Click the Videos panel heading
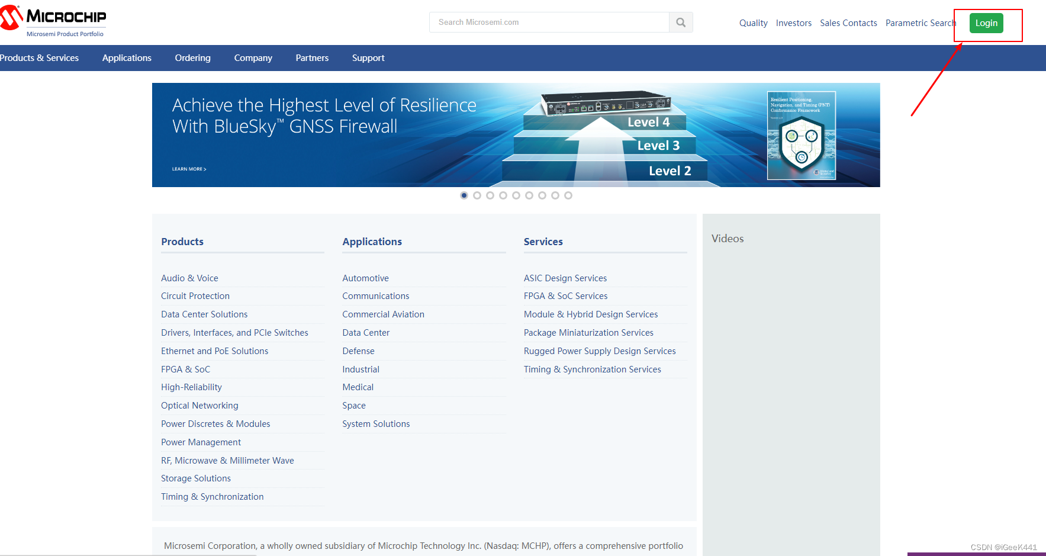This screenshot has height=556, width=1046. (728, 239)
